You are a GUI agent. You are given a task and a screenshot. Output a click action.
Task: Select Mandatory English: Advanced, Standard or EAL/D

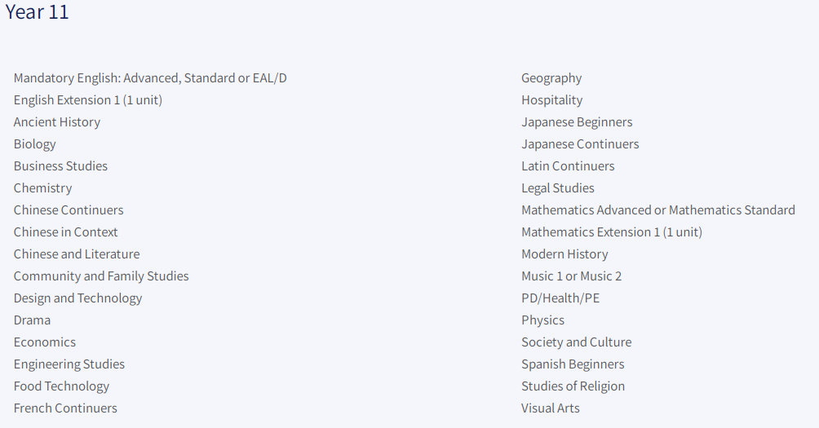[x=150, y=78]
